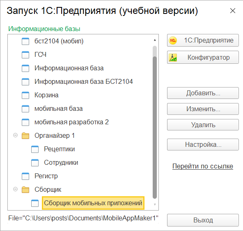Screen dimensions: 243x231
Task: Click the icon beside мобильная база
Action: (x=25, y=109)
